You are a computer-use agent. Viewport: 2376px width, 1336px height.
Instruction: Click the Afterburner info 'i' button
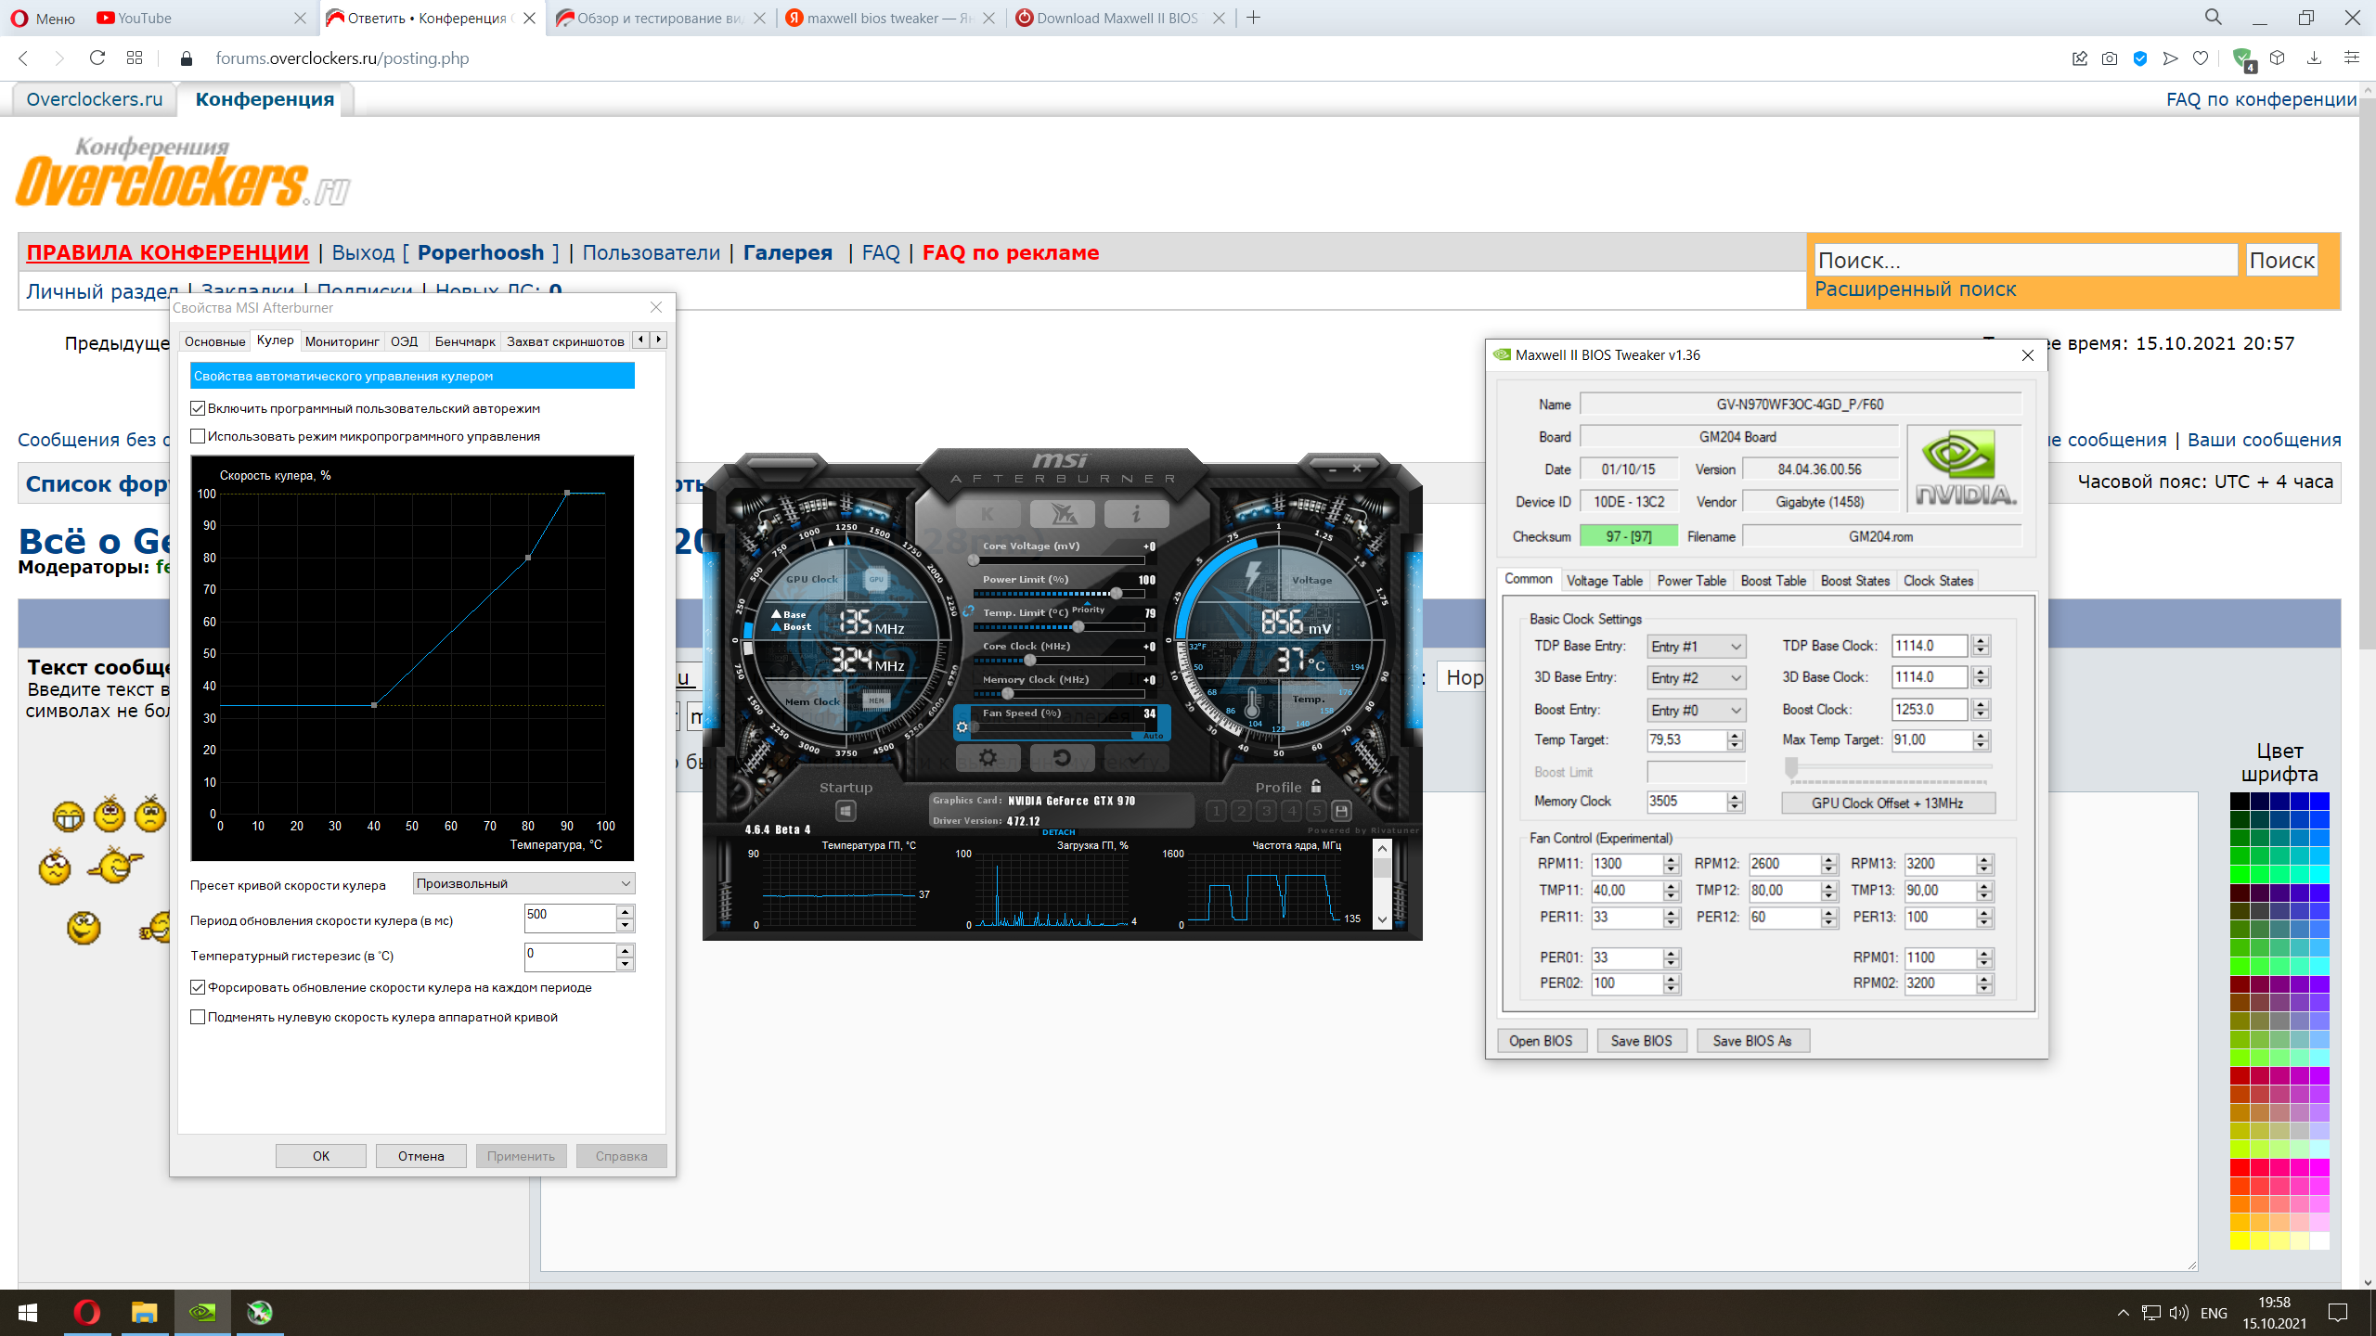(1136, 513)
